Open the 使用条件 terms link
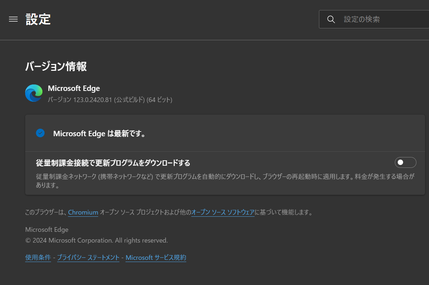The width and height of the screenshot is (429, 285). tap(38, 257)
